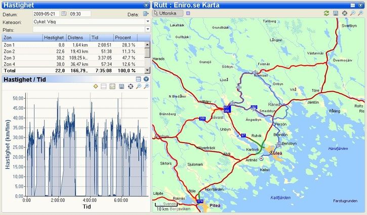Refresh the route map
The image size is (367, 215).
327,13
